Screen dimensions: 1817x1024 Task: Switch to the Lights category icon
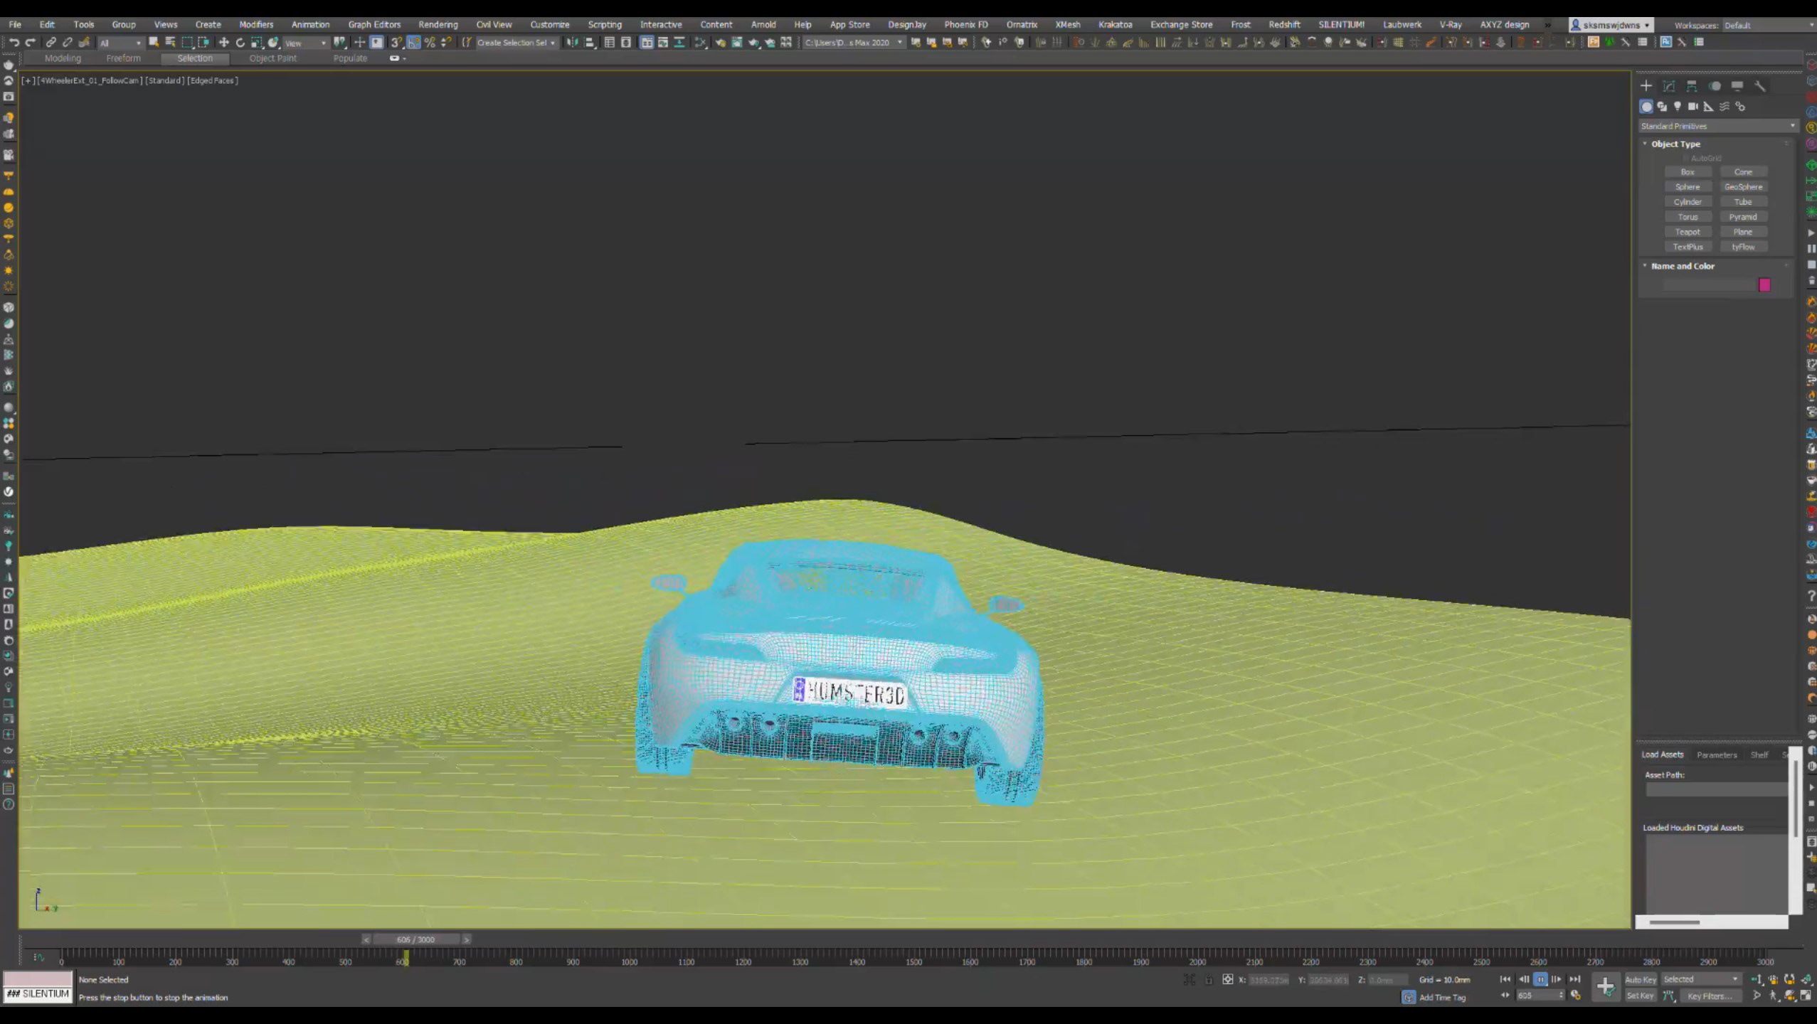[x=1678, y=107]
